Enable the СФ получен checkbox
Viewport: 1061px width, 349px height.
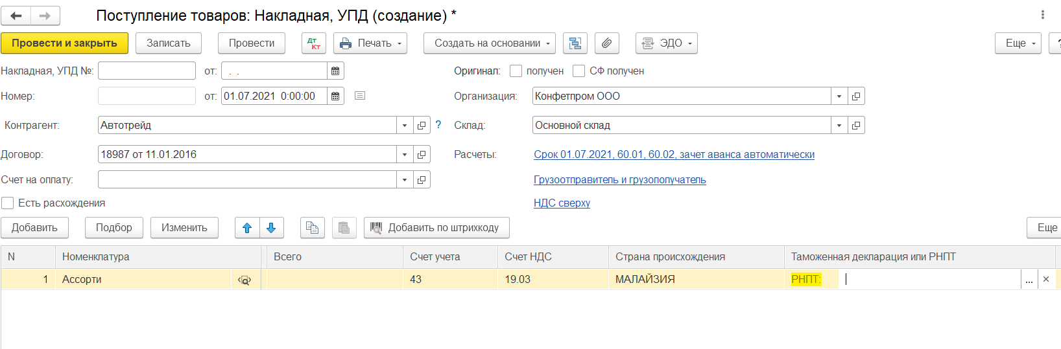click(x=579, y=71)
